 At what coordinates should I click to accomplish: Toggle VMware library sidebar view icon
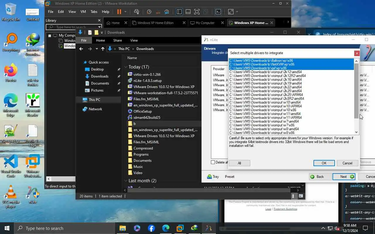pyautogui.click(x=179, y=12)
